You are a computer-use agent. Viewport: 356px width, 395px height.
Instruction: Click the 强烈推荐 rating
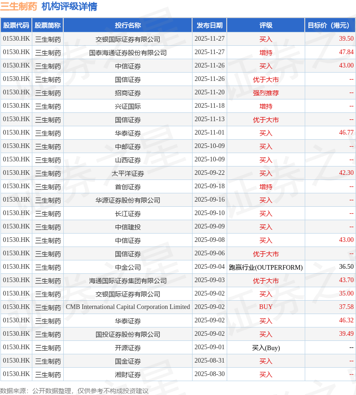[266, 93]
